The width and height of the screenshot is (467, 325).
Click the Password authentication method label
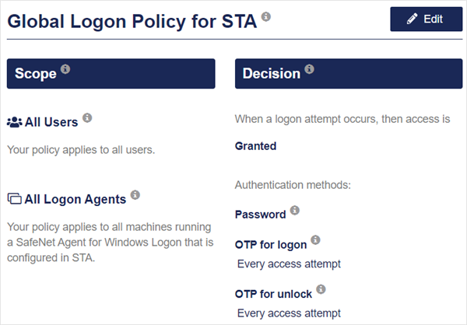pos(260,214)
